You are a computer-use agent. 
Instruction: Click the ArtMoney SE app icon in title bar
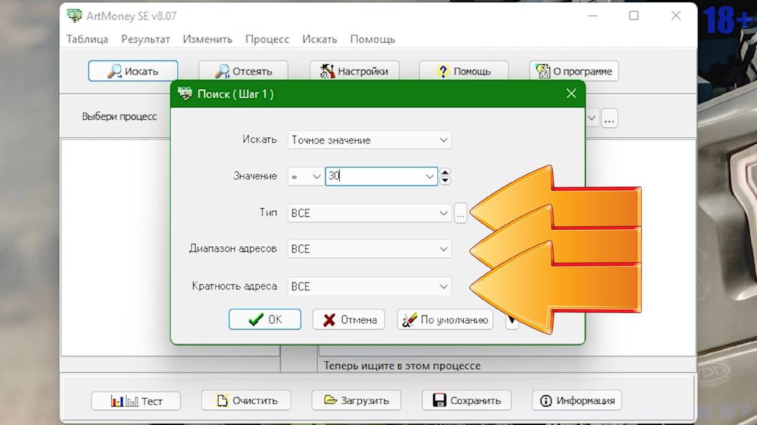tap(74, 16)
